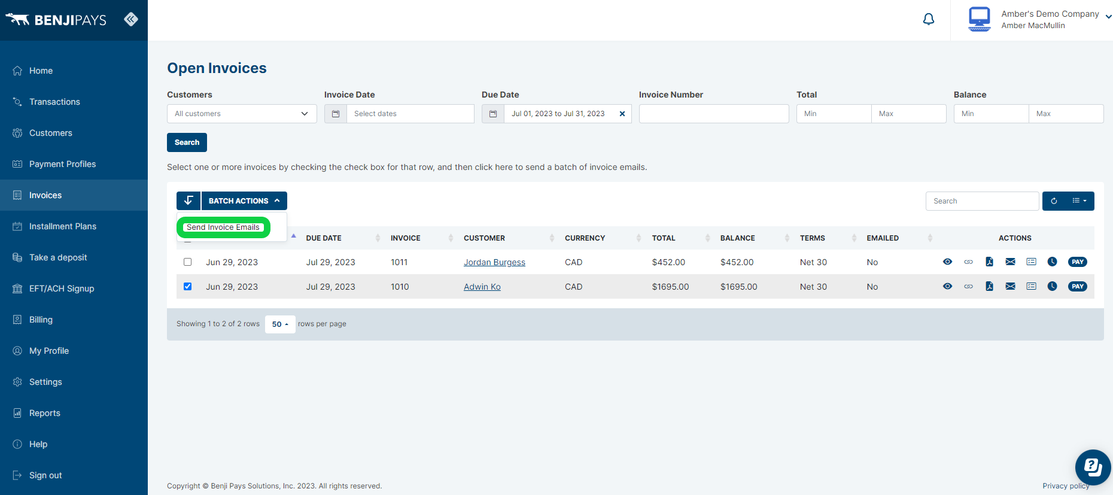Open Settings in the sidebar

point(74,382)
